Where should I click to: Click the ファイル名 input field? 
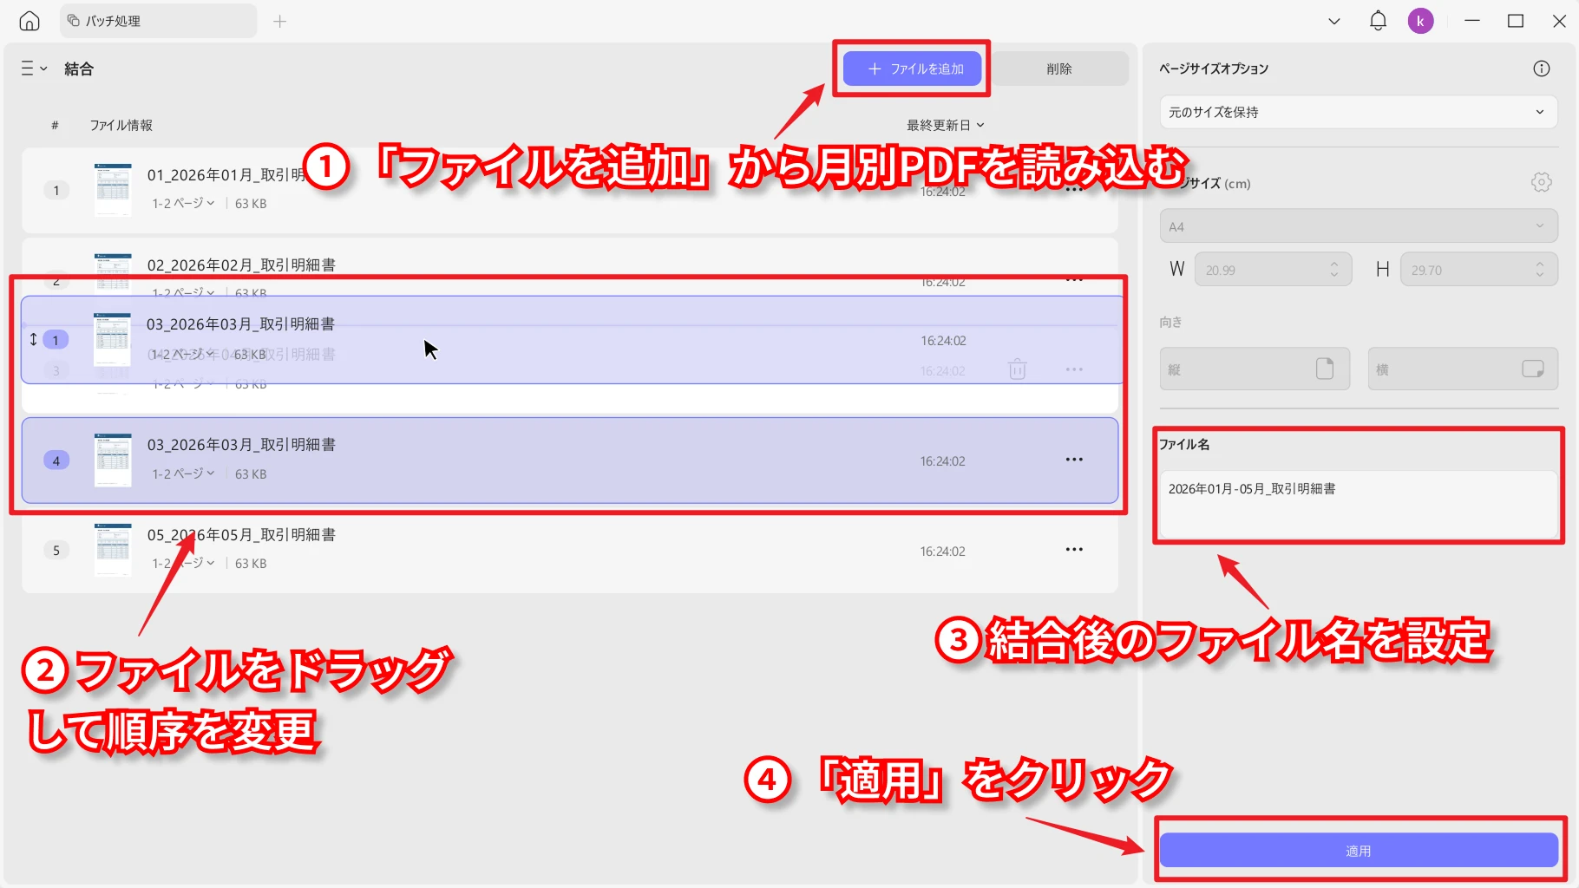pos(1358,504)
